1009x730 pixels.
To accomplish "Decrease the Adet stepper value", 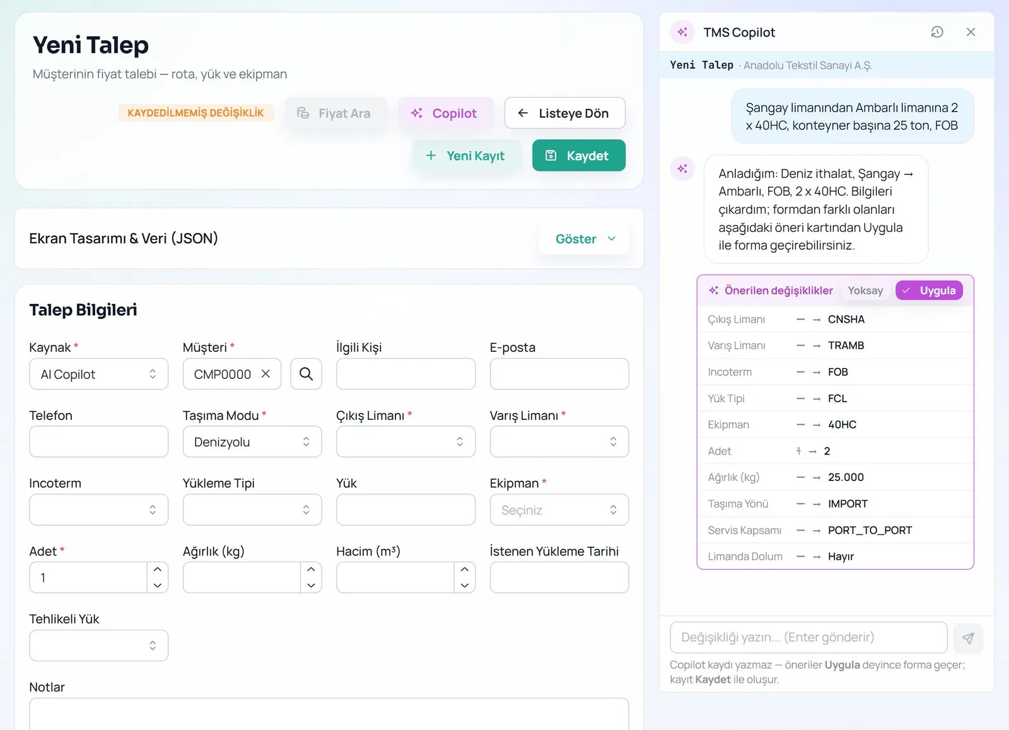I will click(x=158, y=586).
